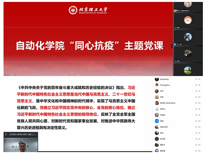This screenshot has width=206, height=154.
Task: Toggle the camera icon beside 陈磊
Action: [200, 121]
